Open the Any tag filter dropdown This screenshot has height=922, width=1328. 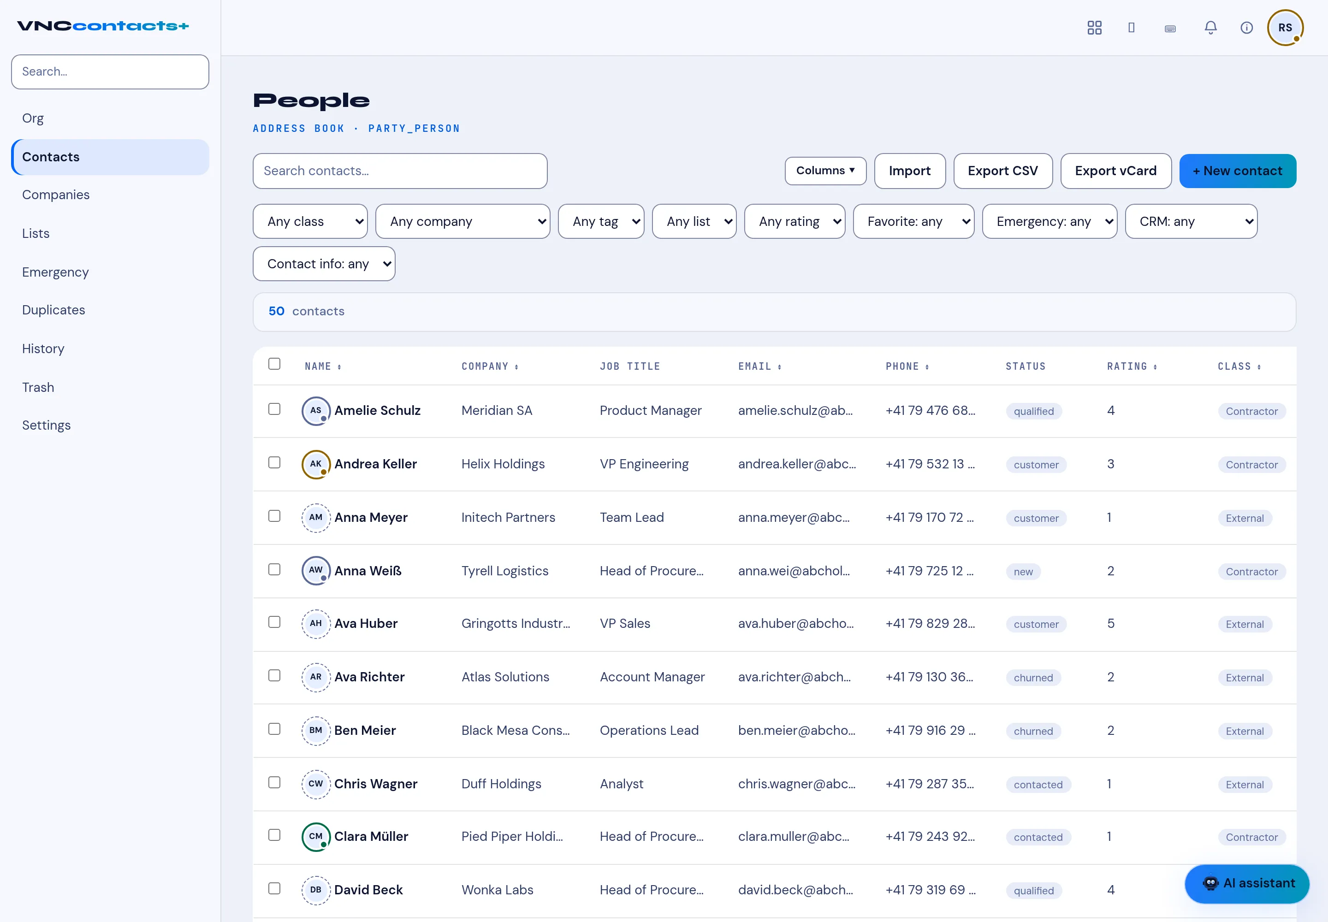click(601, 221)
